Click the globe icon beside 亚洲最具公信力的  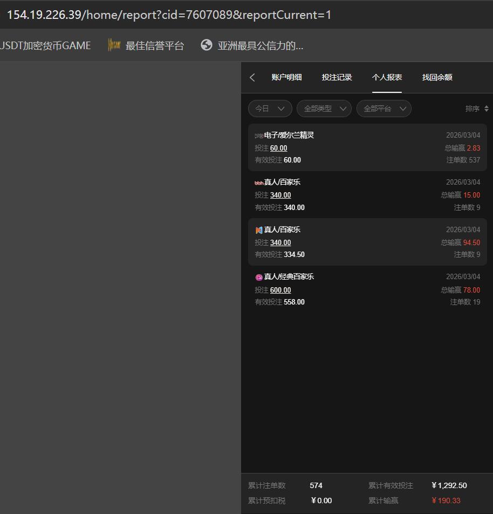[207, 45]
